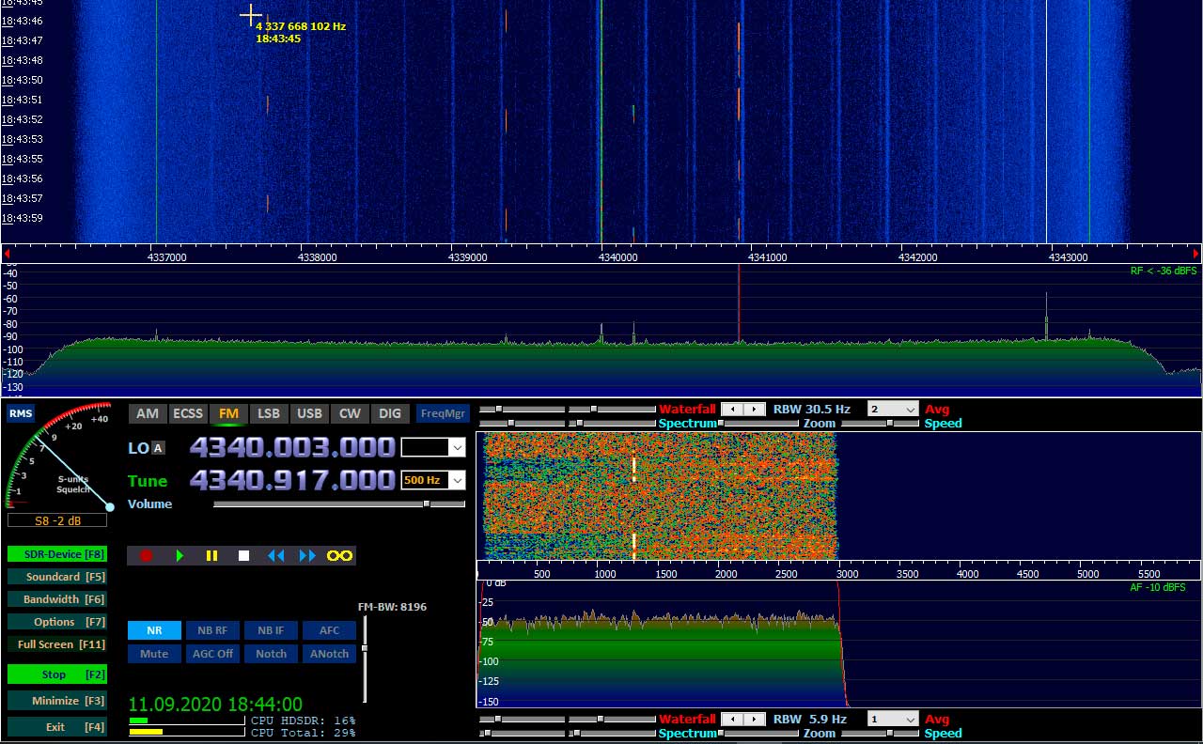Toggle the NB RF noise blanker
1203x744 pixels.
[212, 630]
